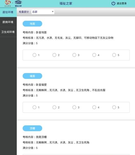
Task: Select score 5 for 墙面
Action: 114,107
